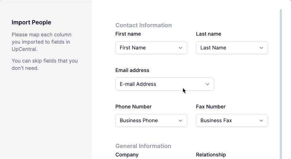Click the chevron arrow in Last name dropdown

tap(261, 48)
